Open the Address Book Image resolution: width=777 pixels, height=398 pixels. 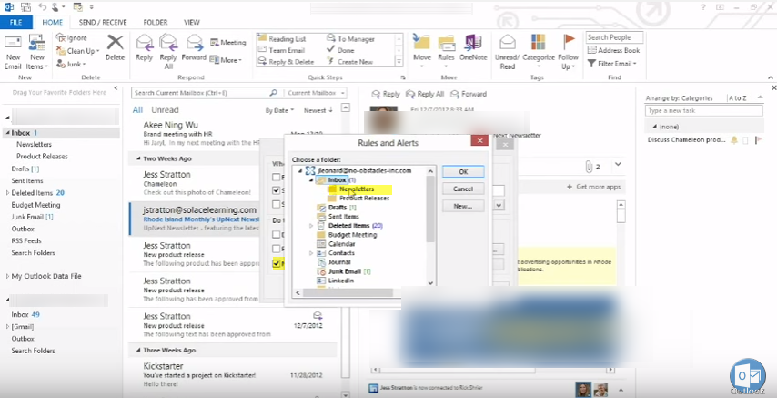pos(613,50)
